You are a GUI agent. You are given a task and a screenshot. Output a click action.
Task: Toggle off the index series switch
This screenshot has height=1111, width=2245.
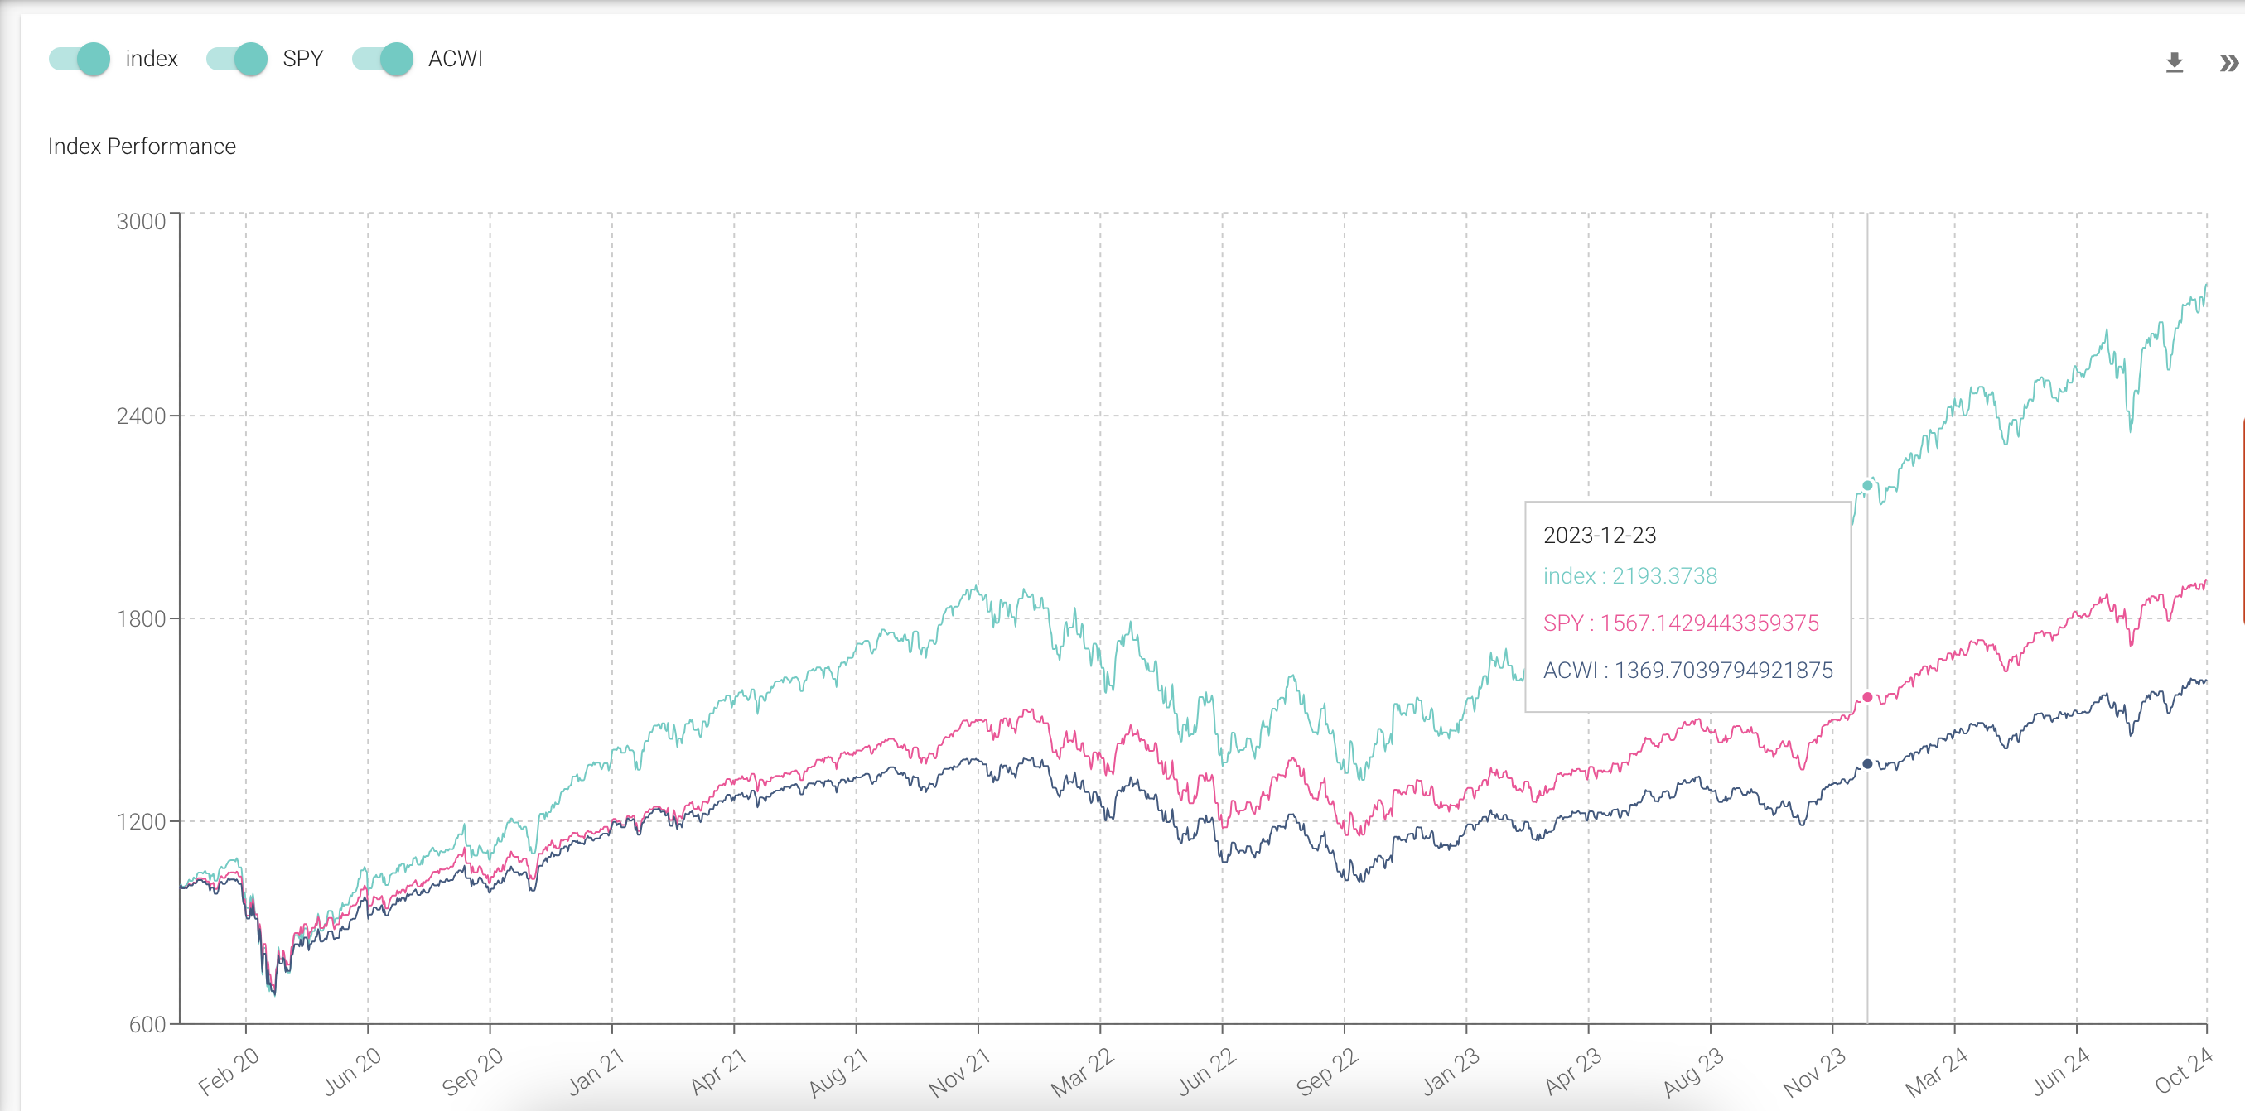[80, 60]
